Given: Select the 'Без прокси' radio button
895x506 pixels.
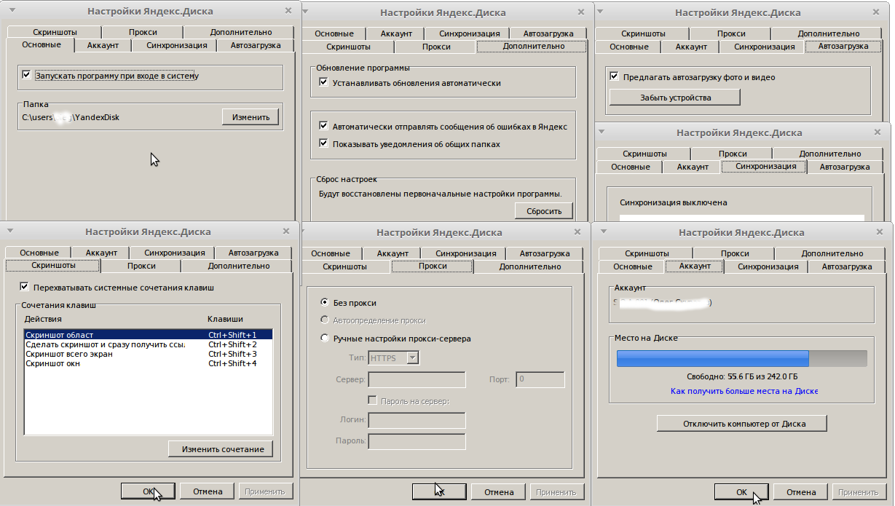Looking at the screenshot, I should coord(325,302).
